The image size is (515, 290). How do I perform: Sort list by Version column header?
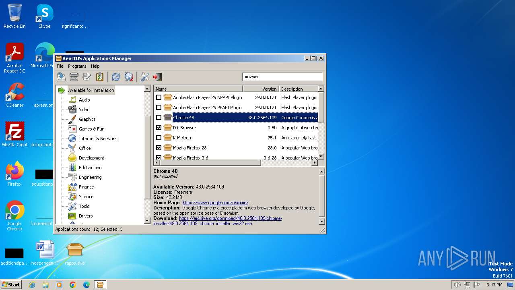(261, 89)
